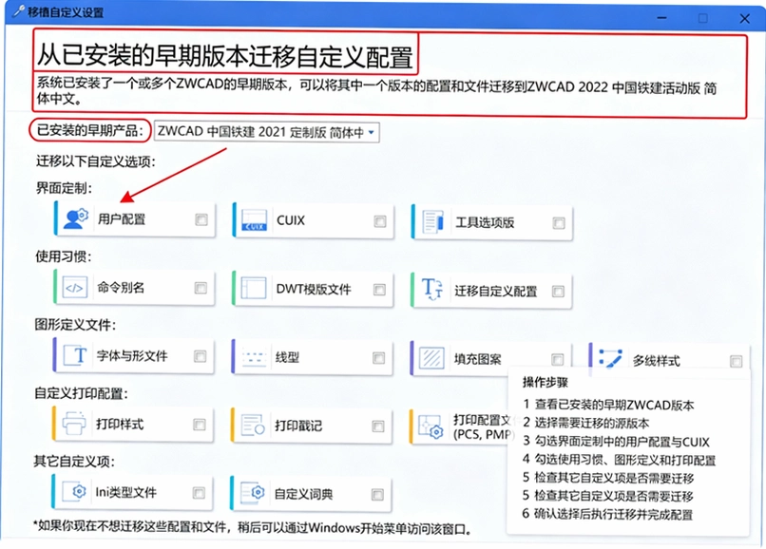This screenshot has width=766, height=549.
Task: Open the 已安装的早期产品 version dropdown
Action: (x=267, y=132)
